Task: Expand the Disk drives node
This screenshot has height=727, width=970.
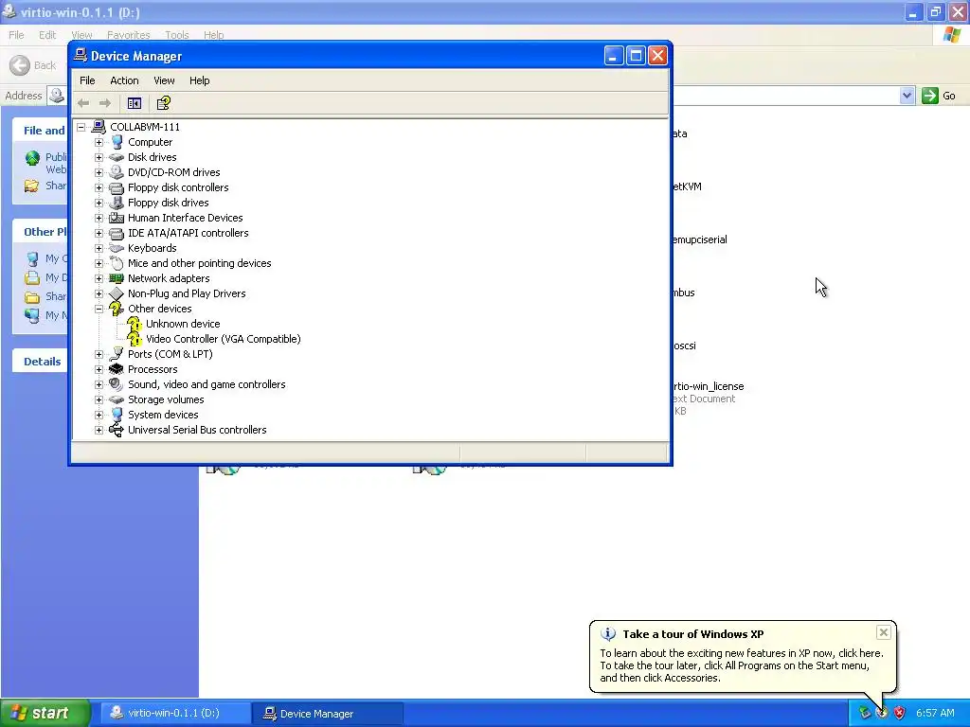Action: (x=99, y=157)
